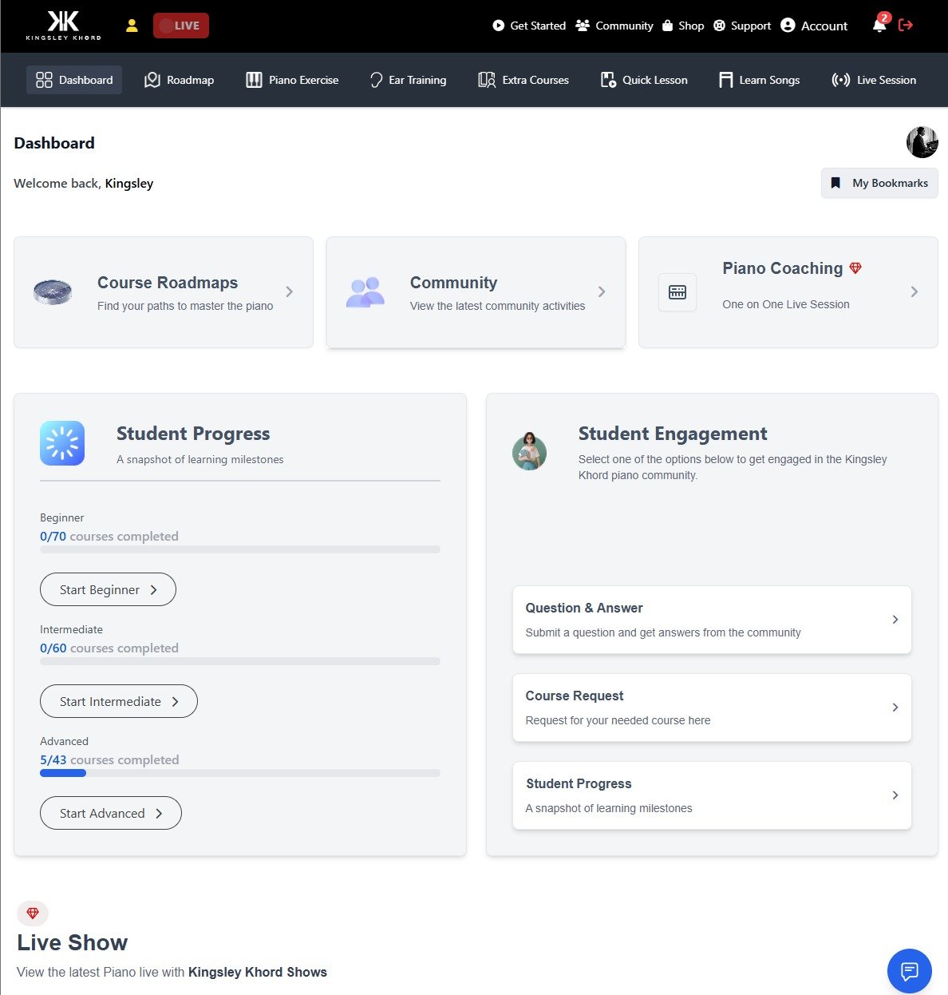The image size is (948, 995).
Task: Expand the Course Roadmaps card chevron
Action: 290,291
